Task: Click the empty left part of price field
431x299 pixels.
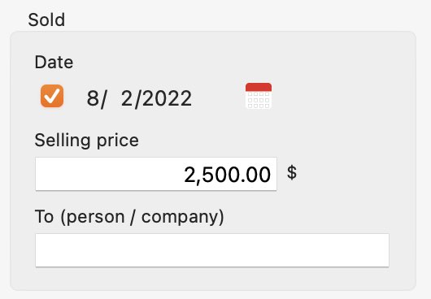Action: tap(107, 174)
